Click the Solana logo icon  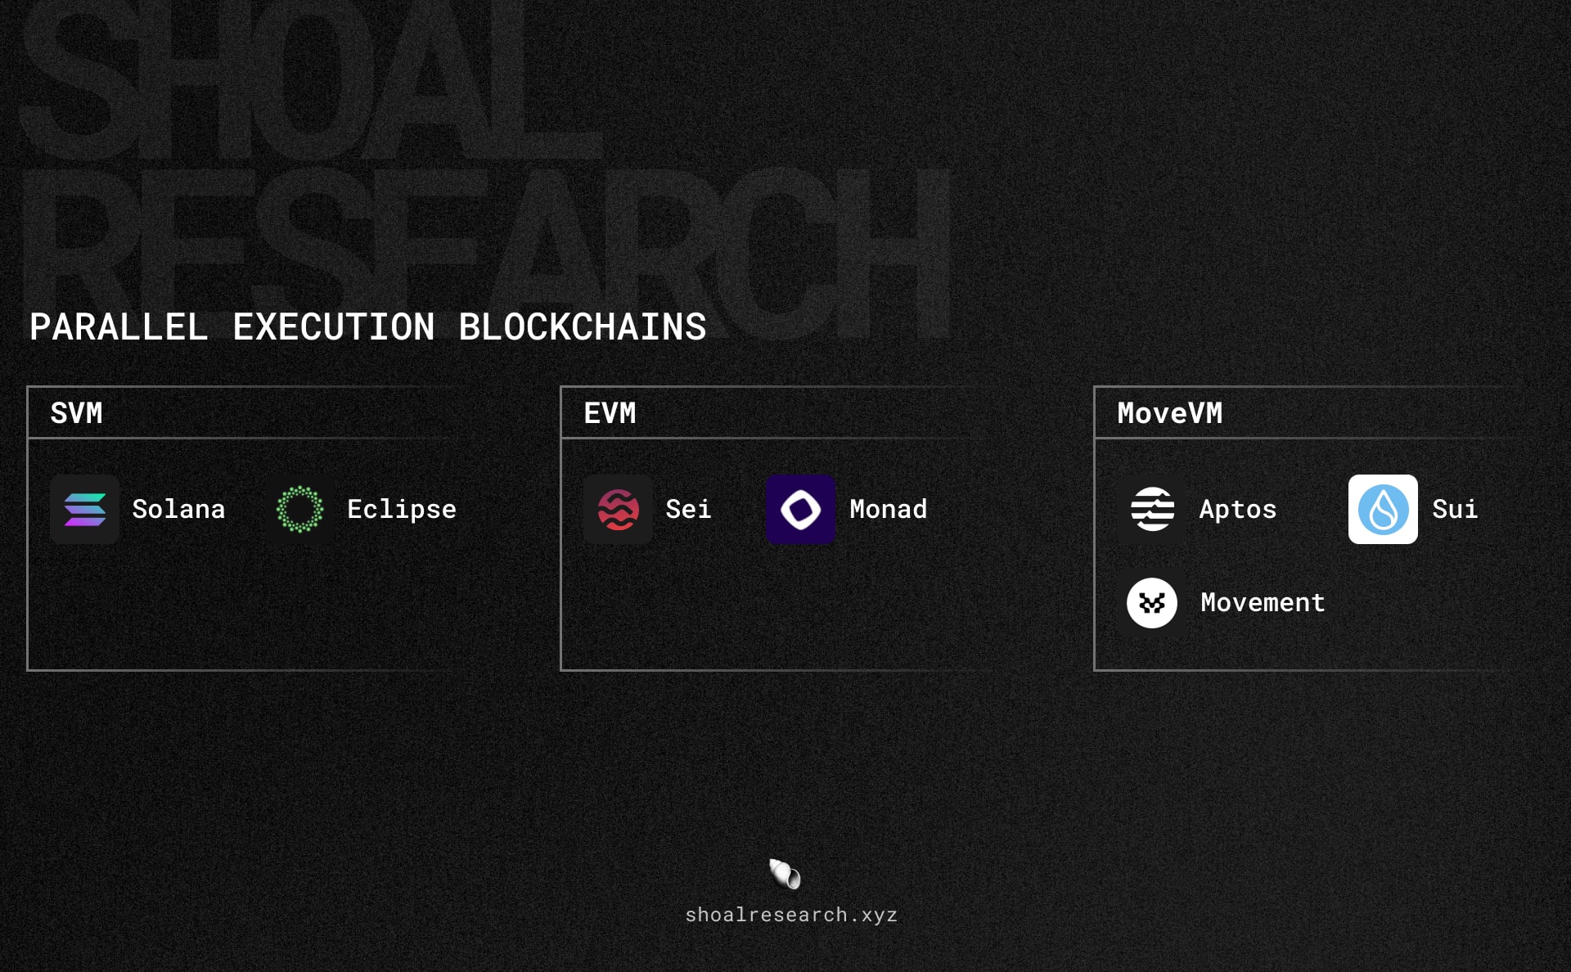point(84,509)
